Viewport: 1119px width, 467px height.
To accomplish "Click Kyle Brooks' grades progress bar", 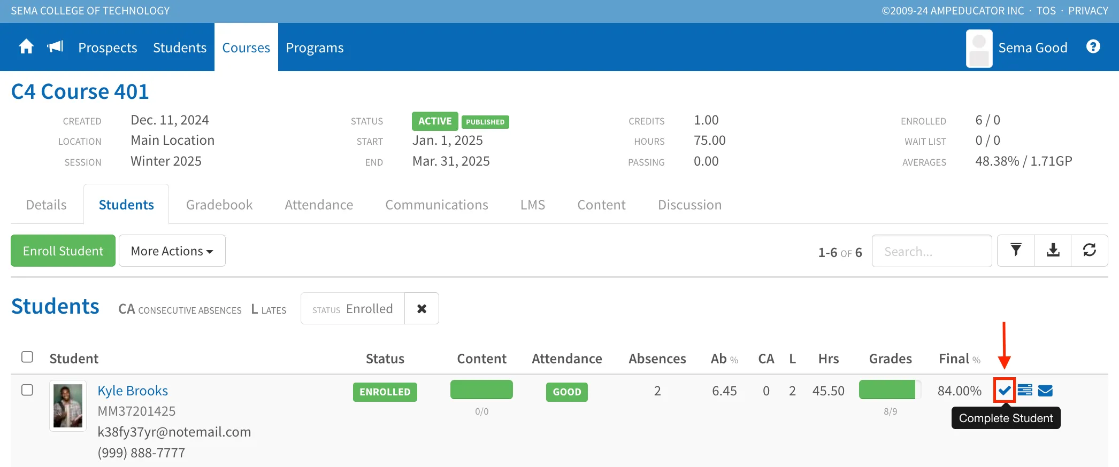I will 890,390.
